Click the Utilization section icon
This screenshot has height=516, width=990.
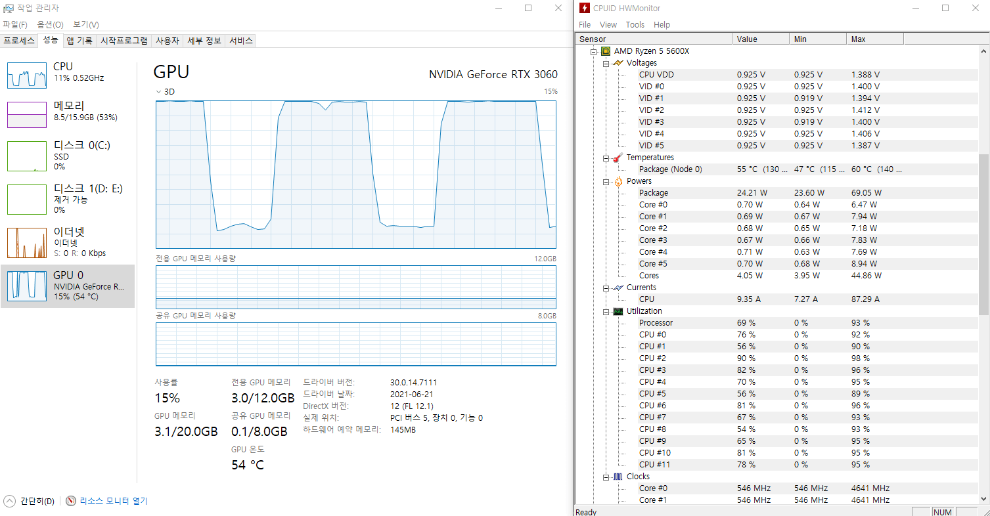pyautogui.click(x=618, y=311)
